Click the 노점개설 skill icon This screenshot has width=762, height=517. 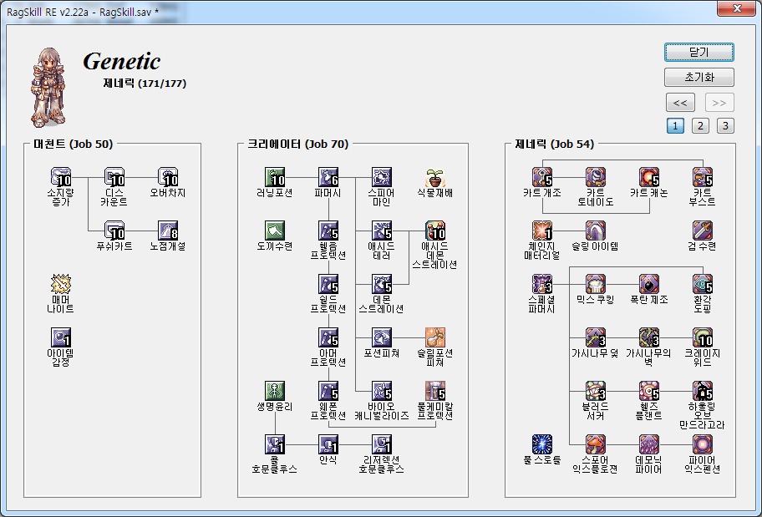[168, 231]
